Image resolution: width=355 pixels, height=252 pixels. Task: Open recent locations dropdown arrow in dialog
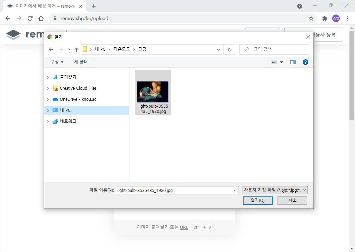point(69,49)
